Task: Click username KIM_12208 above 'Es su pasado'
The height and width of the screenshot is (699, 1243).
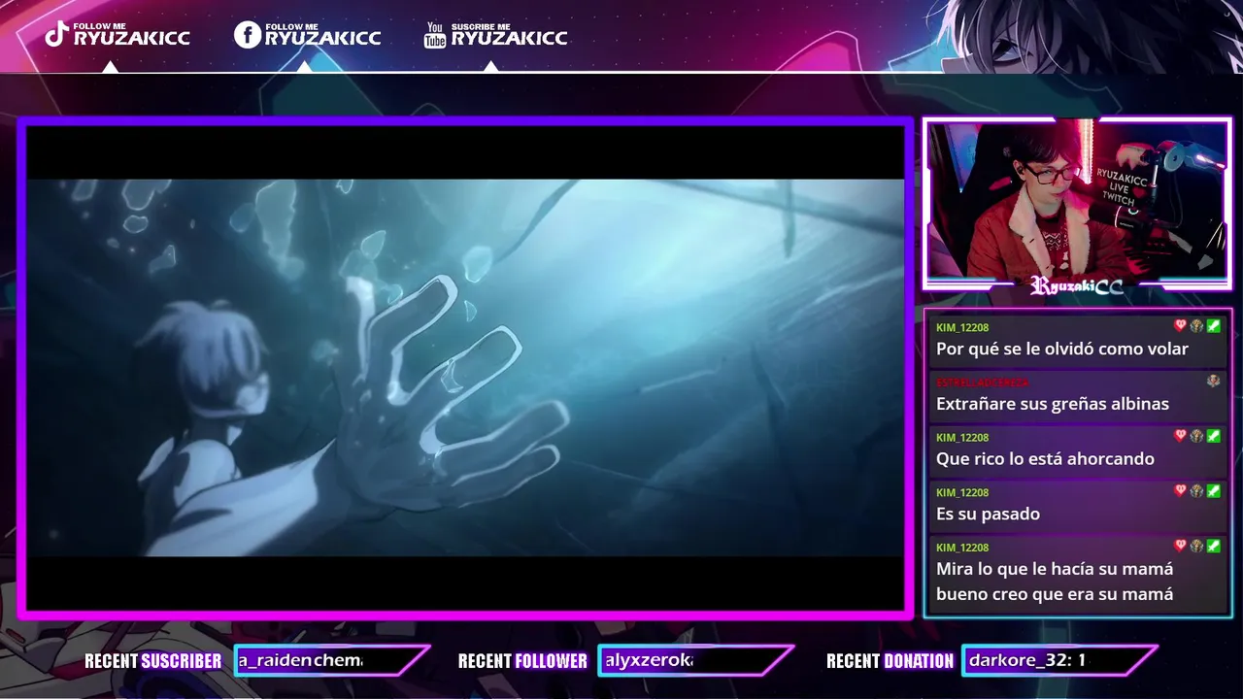Action: 962,492
